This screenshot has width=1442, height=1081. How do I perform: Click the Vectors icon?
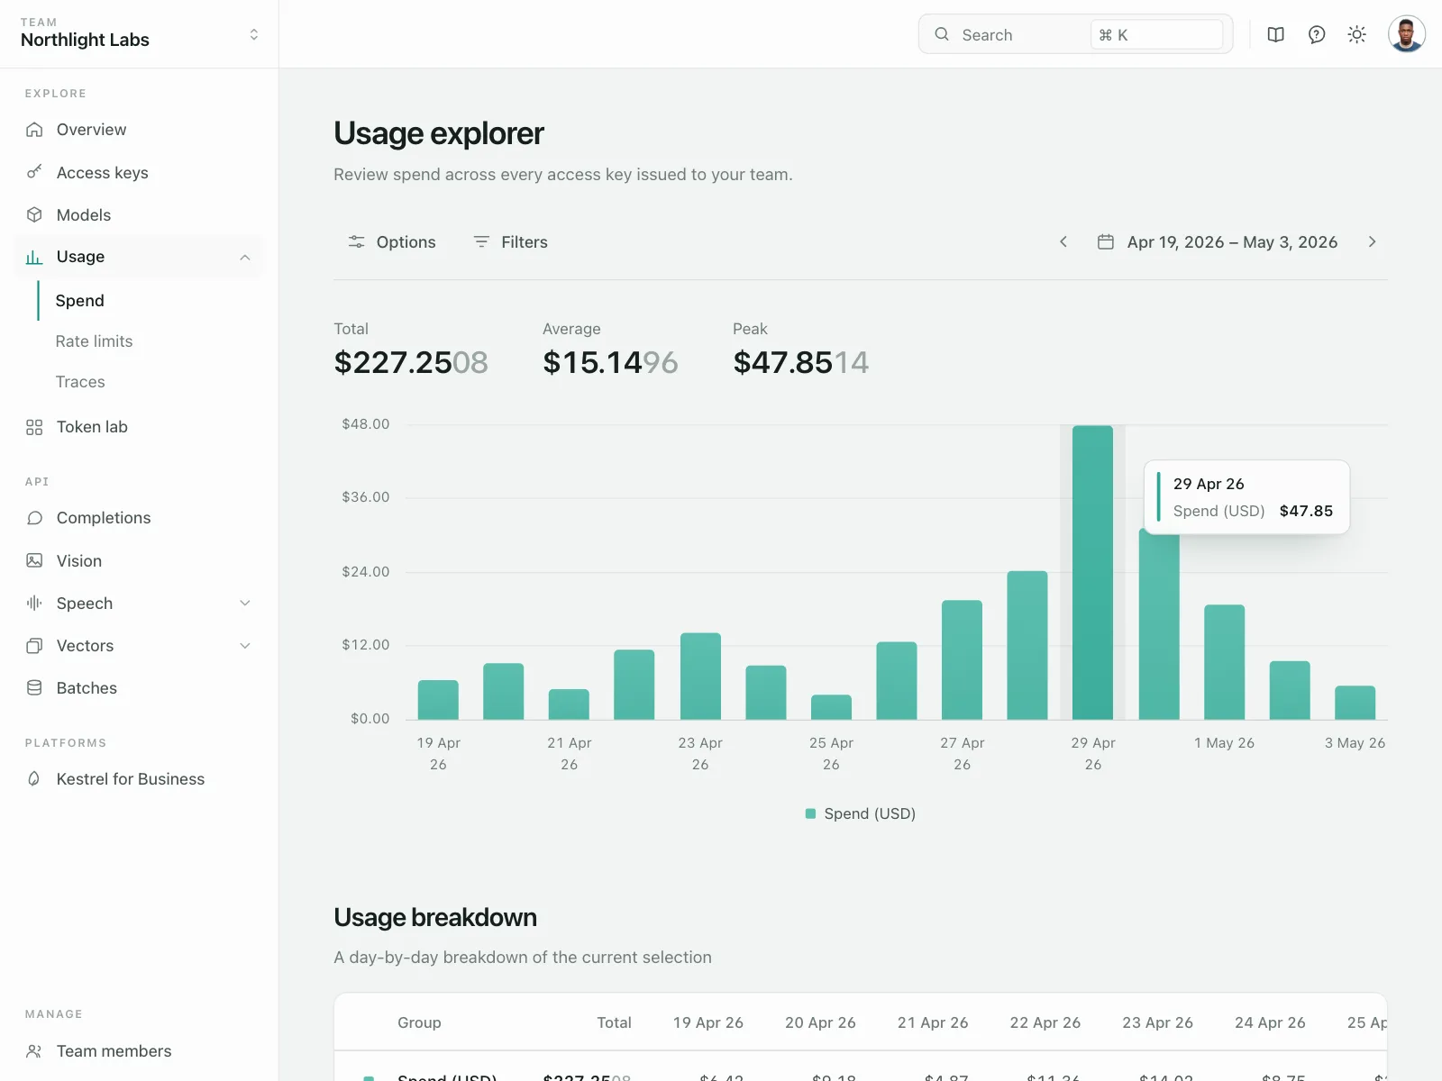click(x=34, y=645)
